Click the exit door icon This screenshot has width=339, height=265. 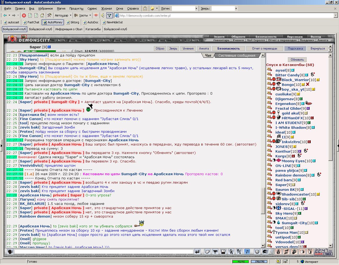[310, 251]
